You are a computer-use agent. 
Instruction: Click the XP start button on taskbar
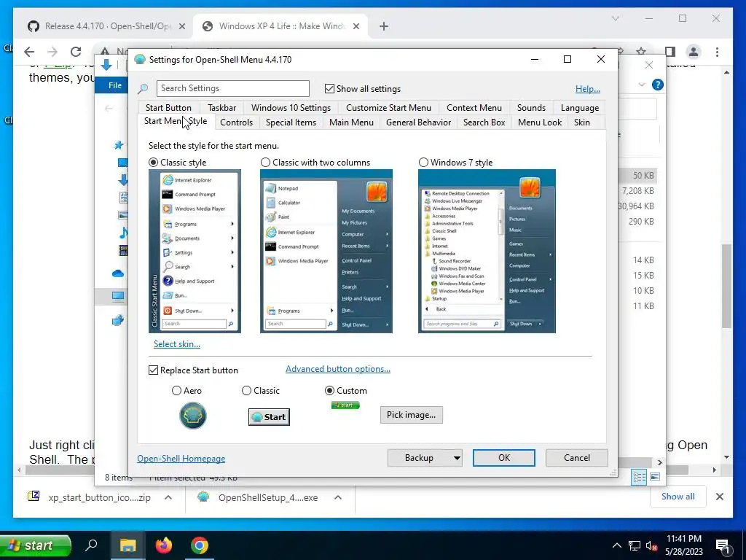pyautogui.click(x=35, y=545)
